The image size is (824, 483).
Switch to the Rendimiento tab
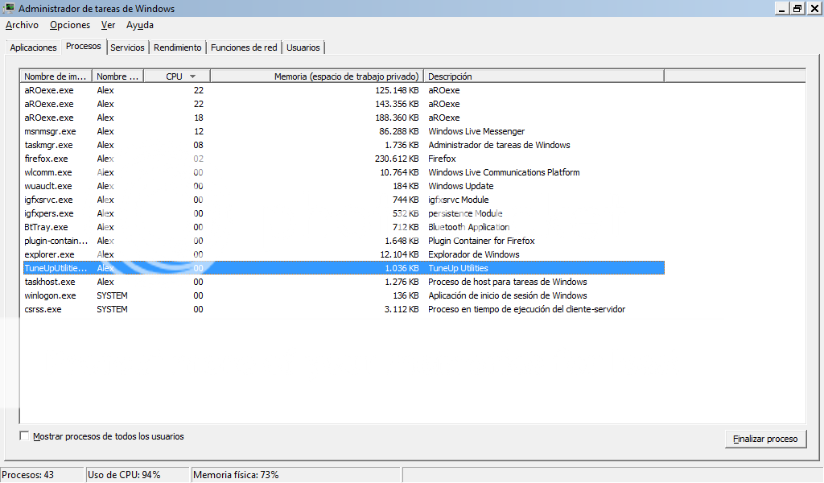click(178, 47)
